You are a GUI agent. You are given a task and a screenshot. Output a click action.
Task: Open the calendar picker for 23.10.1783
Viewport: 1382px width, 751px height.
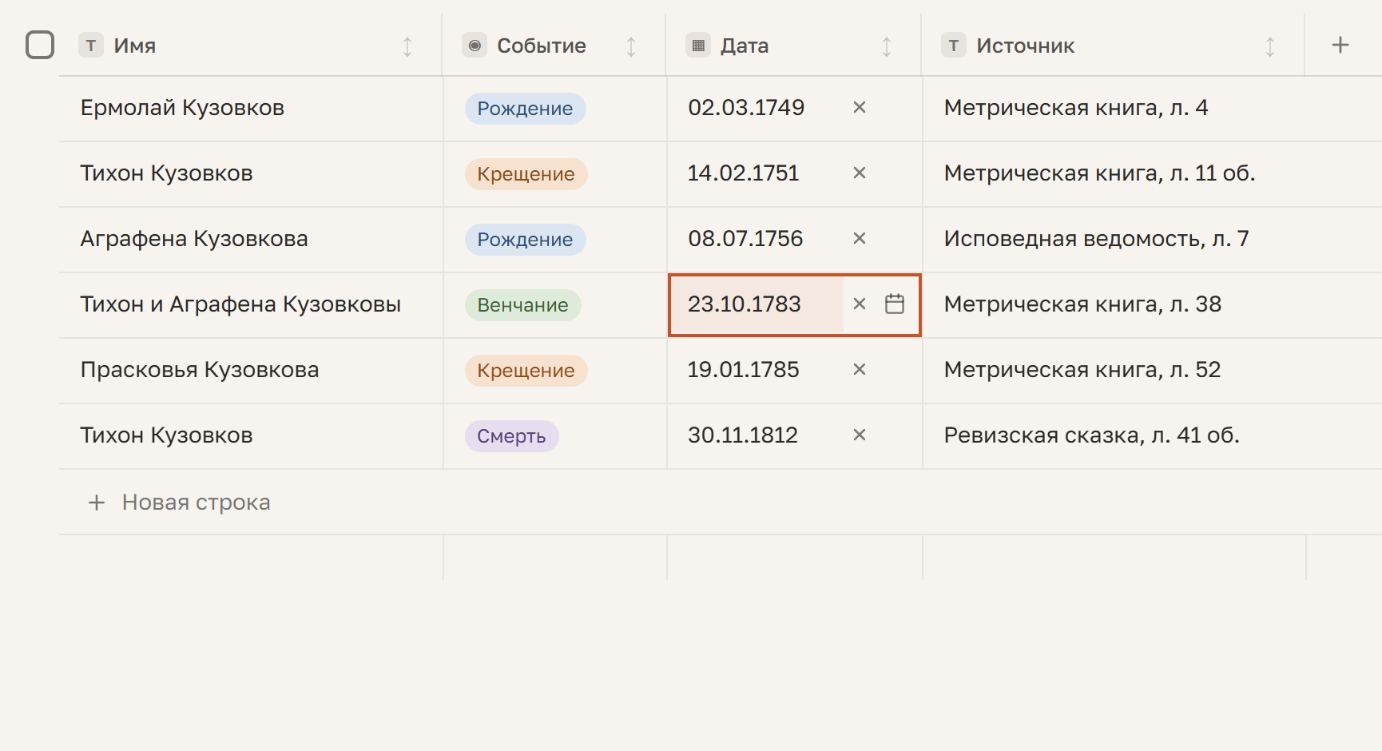[895, 304]
